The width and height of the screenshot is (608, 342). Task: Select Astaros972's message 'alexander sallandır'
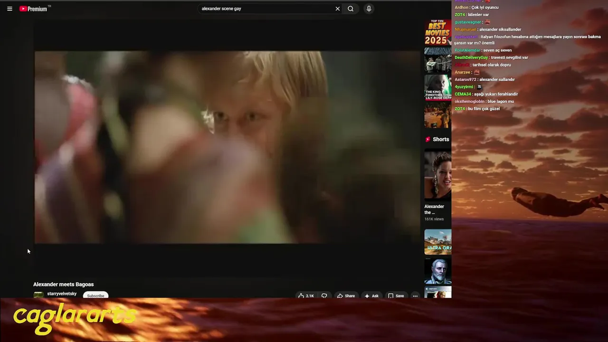point(497,80)
